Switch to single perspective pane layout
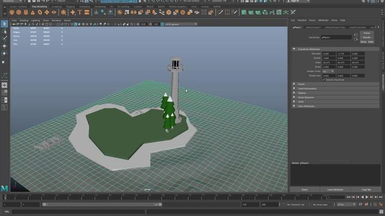The height and width of the screenshot is (216, 385). tap(4, 85)
